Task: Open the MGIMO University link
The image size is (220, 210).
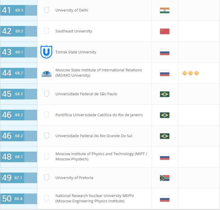Action: (x=99, y=73)
